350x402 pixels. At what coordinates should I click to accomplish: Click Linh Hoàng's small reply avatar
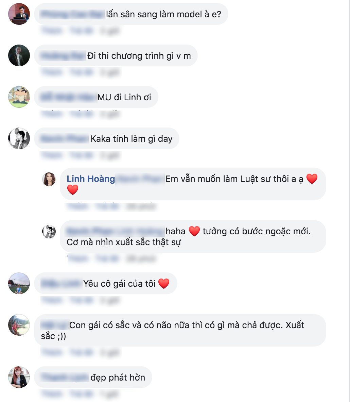click(x=49, y=179)
